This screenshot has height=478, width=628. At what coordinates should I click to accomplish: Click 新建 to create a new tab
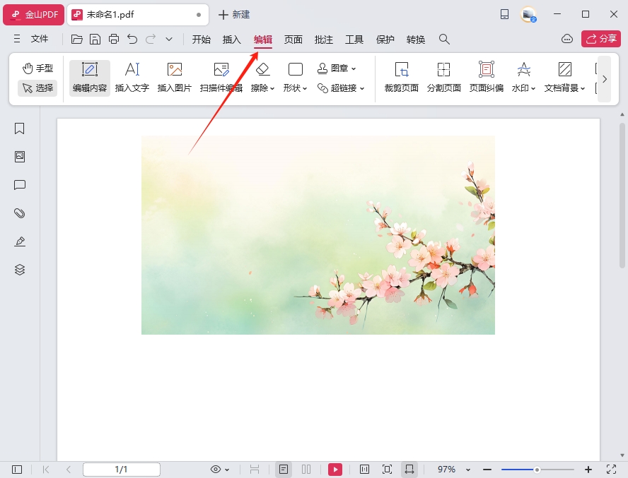click(234, 15)
